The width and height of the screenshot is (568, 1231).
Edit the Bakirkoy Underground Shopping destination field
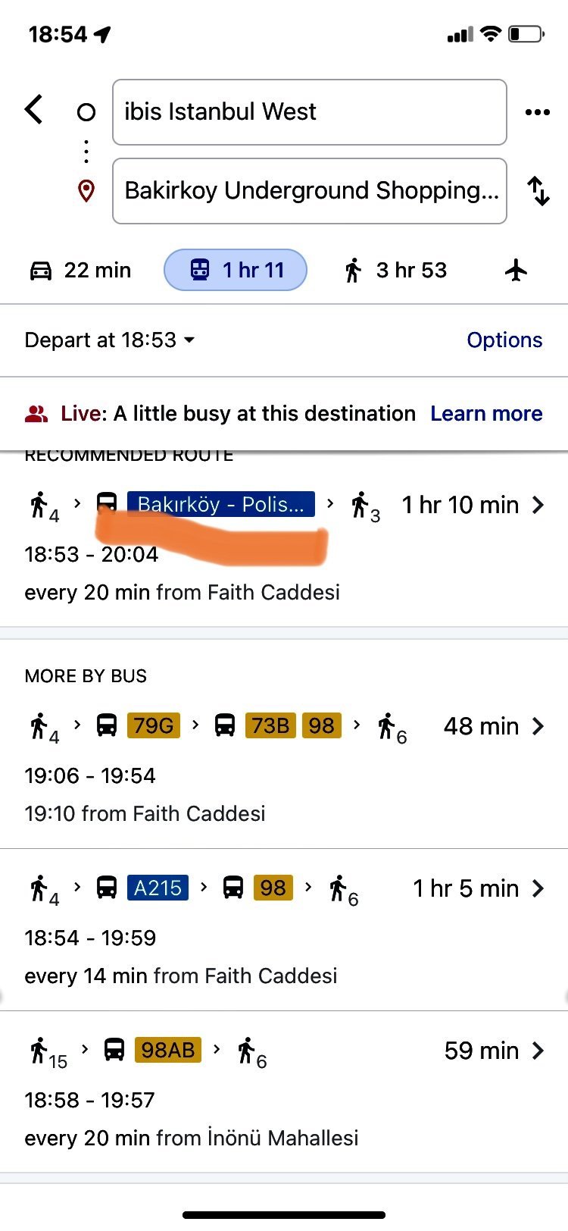tap(309, 191)
